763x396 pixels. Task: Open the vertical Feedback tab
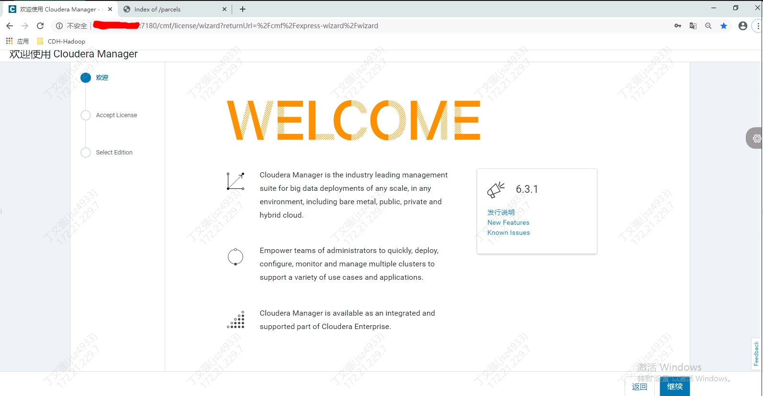point(756,354)
